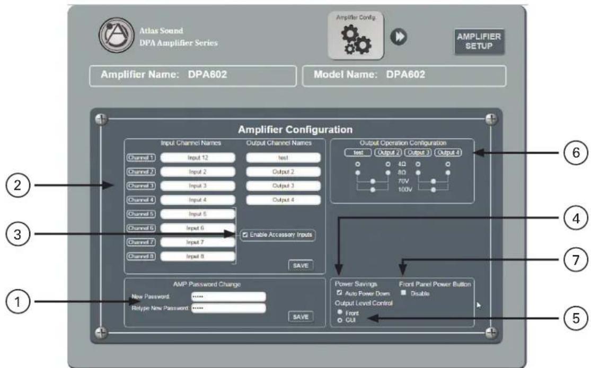Click the Input 12 channel name field
Image resolution: width=591 pixels, height=368 pixels.
pos(198,157)
